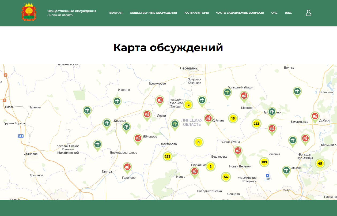Image resolution: width=337 pixels, height=216 pixels.
Task: Open the КАЛЬКУЛЯТОРЫ menu item
Action: pos(196,13)
